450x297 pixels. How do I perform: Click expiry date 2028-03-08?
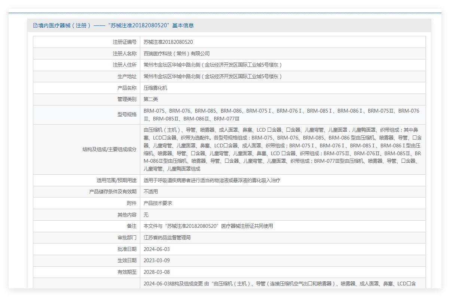coord(156,272)
